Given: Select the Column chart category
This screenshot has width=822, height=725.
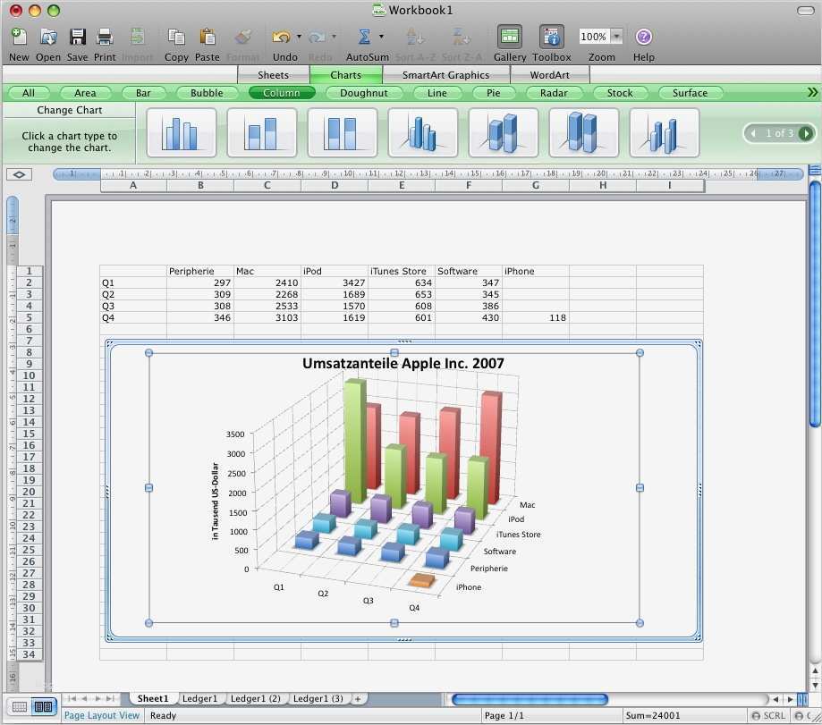Looking at the screenshot, I should (x=282, y=93).
